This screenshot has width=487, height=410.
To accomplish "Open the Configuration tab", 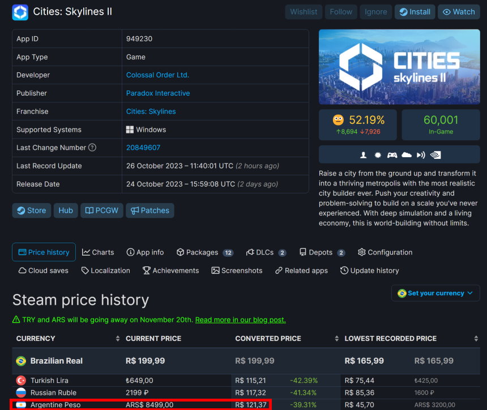I will (x=385, y=252).
